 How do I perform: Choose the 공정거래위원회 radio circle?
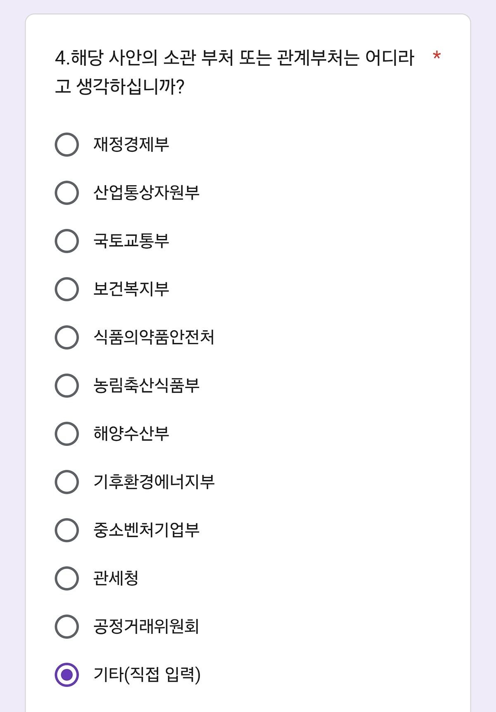(67, 626)
